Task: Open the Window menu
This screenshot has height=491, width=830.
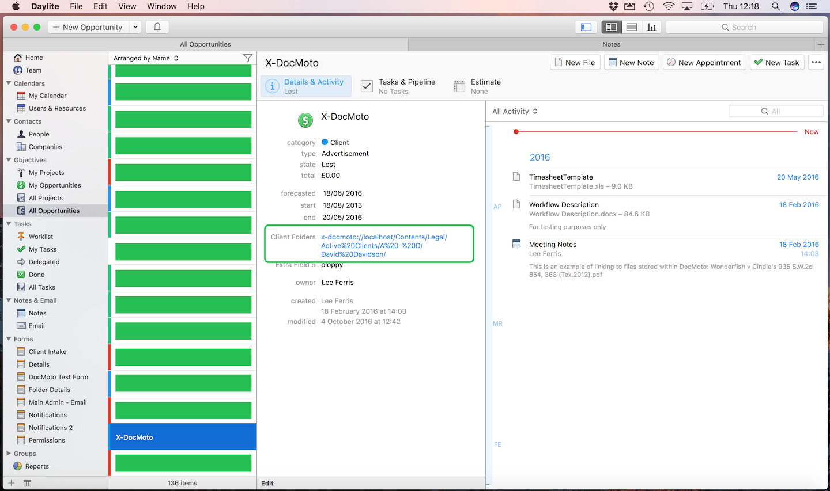Action: (x=161, y=6)
